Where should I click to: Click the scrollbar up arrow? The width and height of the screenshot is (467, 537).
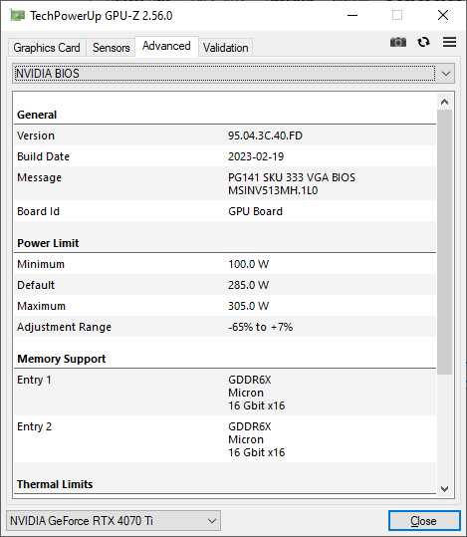click(444, 102)
